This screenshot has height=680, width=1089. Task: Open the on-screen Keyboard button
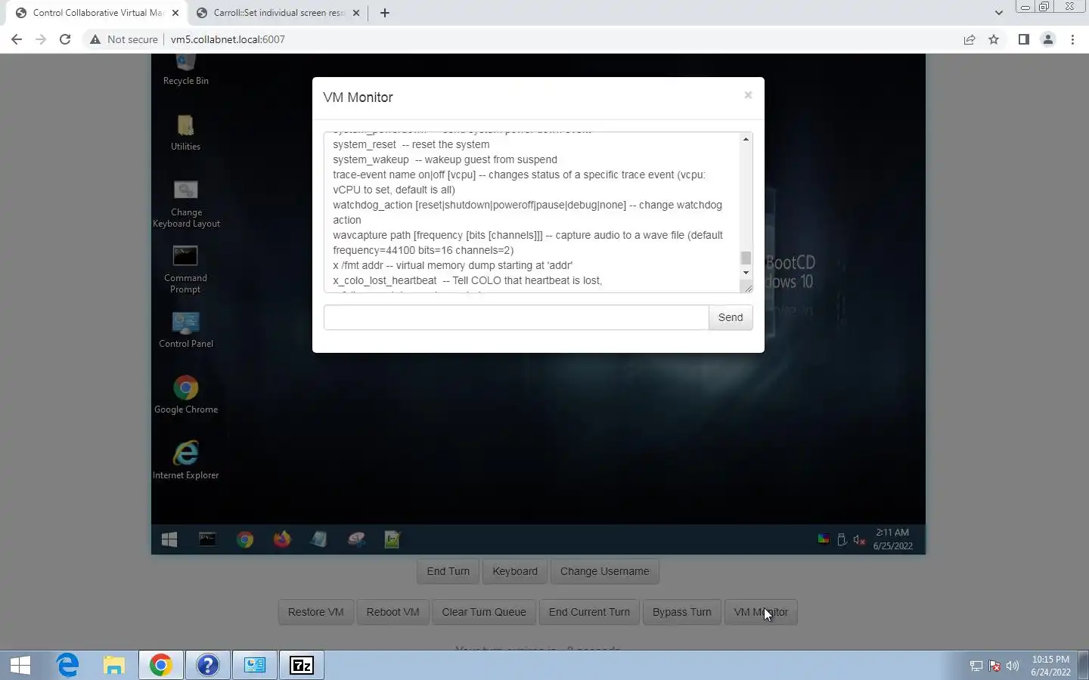tap(515, 571)
